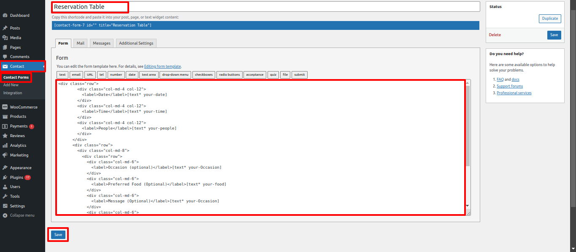Viewport: 576px width, 252px height.
Task: Select the Marketing megaphone icon
Action: (x=5, y=155)
